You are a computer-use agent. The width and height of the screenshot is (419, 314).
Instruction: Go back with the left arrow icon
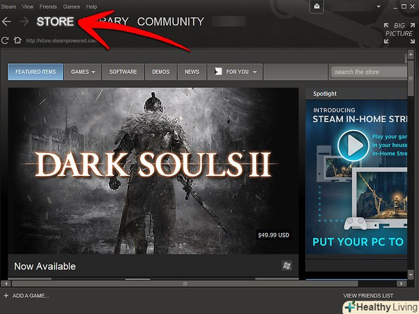point(6,22)
